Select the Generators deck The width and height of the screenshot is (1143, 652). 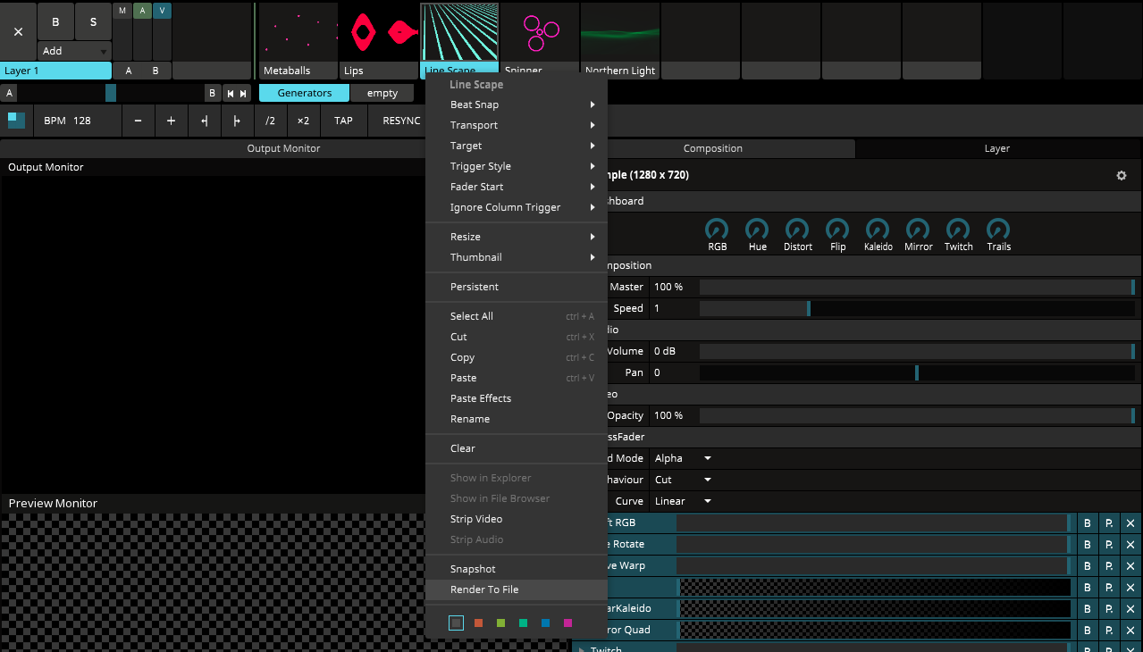(304, 93)
